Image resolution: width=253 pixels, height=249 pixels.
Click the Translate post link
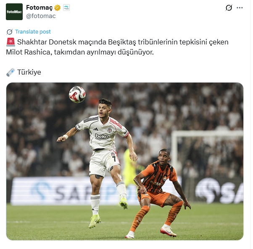33,32
